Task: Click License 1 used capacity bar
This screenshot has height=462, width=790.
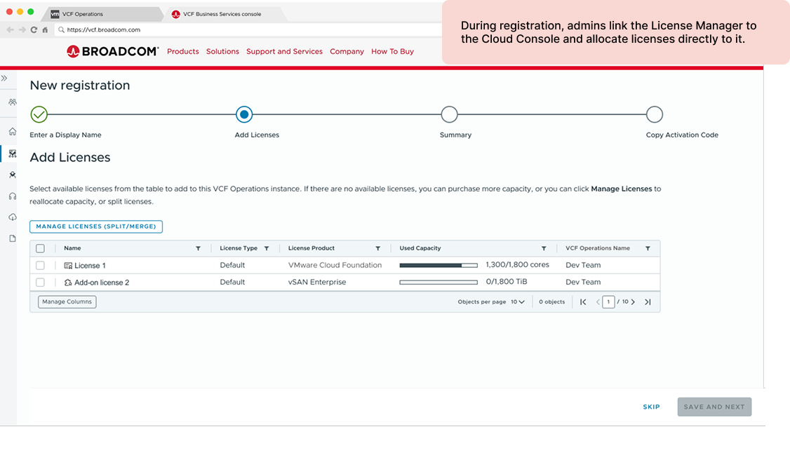Action: 438,265
